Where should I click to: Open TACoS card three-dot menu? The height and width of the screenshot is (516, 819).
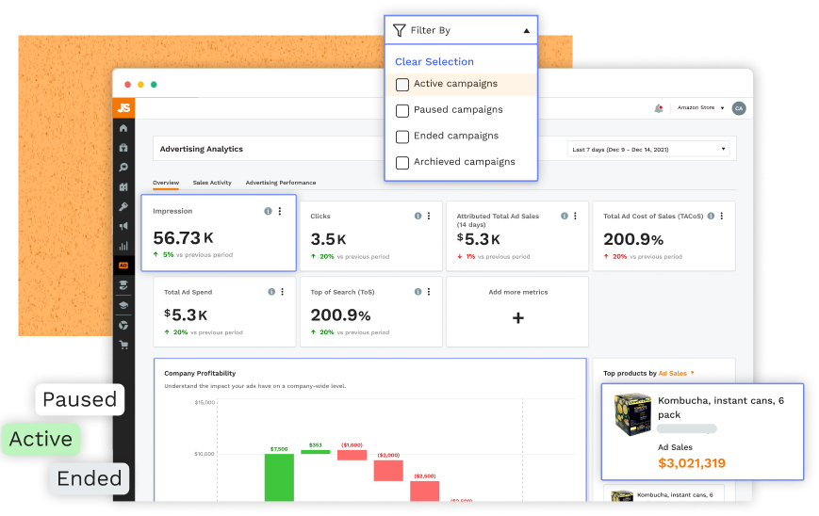[722, 216]
